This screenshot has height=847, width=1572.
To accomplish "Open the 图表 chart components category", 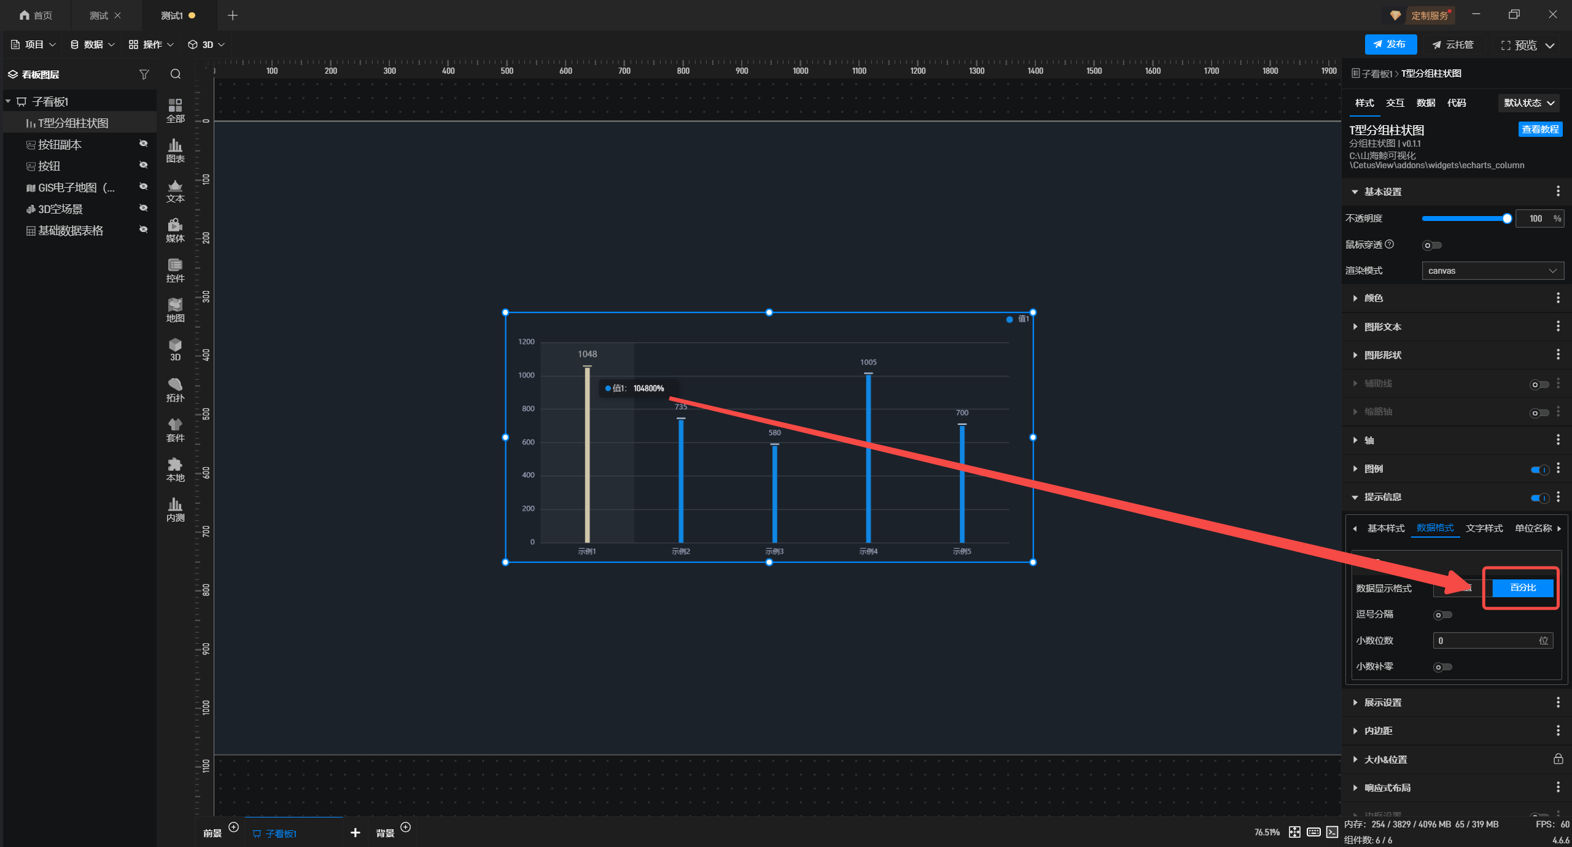I will [x=175, y=150].
